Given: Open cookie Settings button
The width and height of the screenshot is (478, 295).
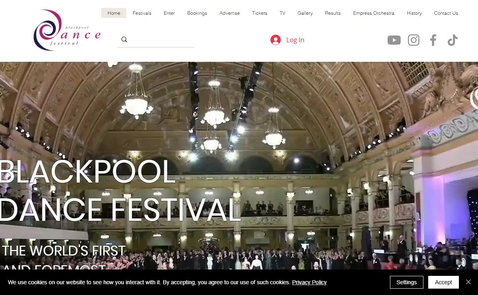Looking at the screenshot, I should pyautogui.click(x=407, y=282).
